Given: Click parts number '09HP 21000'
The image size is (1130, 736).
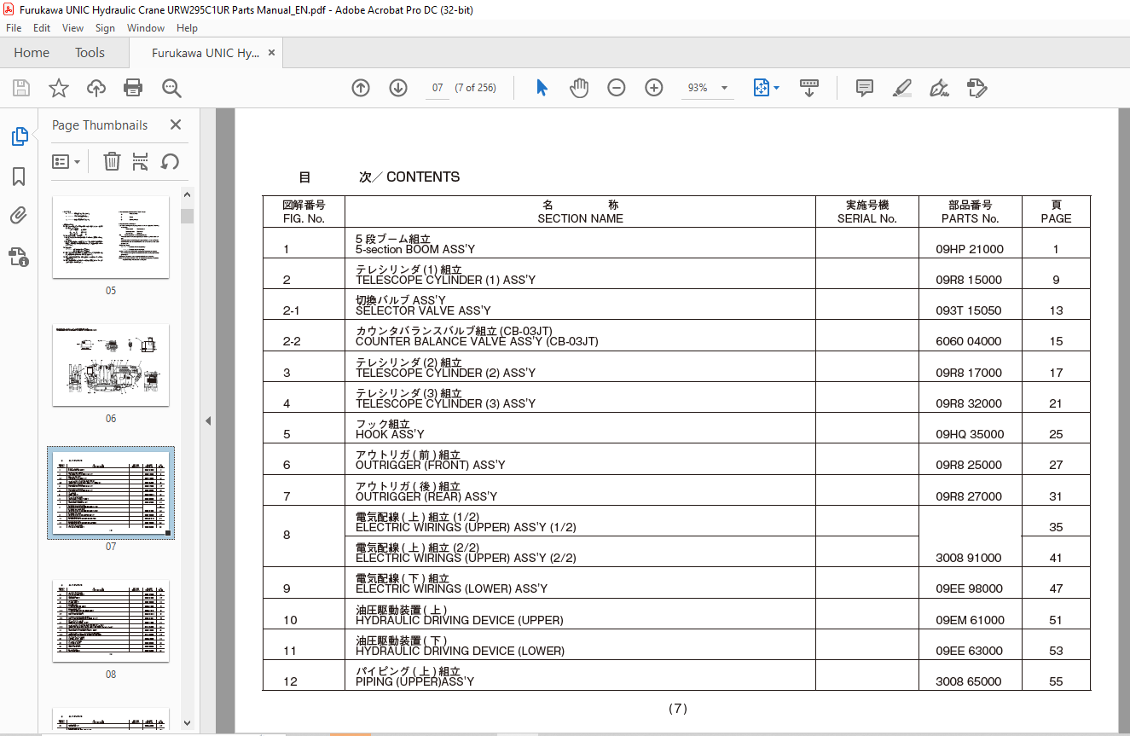Looking at the screenshot, I should coord(970,249).
